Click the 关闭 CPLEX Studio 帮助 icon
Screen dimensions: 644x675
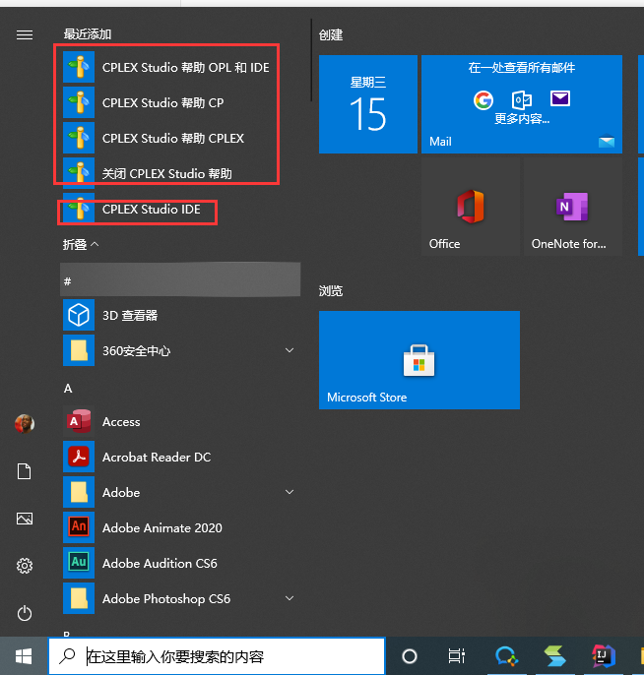79,173
